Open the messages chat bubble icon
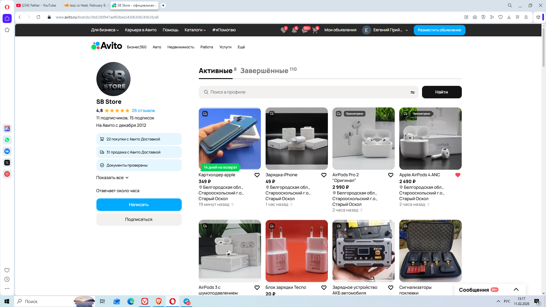Image resolution: width=546 pixels, height=307 pixels. pyautogui.click(x=305, y=30)
